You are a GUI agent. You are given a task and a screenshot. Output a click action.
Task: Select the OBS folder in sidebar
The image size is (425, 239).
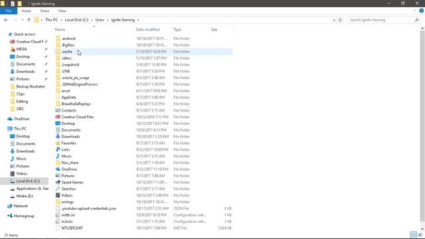click(x=20, y=109)
